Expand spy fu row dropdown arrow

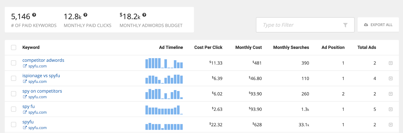(391, 109)
